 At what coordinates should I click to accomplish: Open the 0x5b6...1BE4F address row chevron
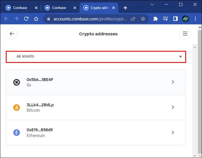pyautogui.click(x=173, y=82)
